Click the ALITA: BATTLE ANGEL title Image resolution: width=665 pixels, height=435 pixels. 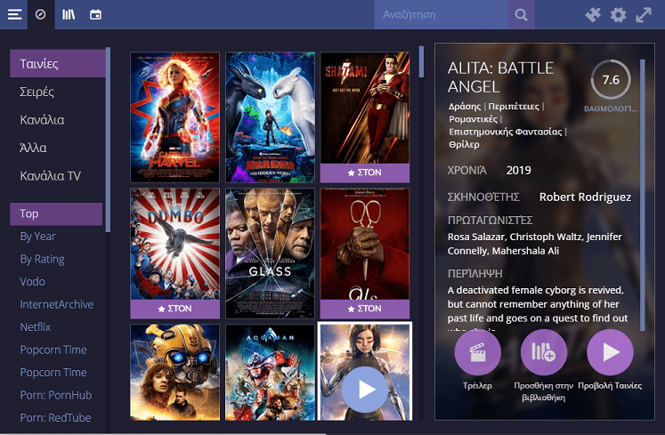[x=500, y=77]
